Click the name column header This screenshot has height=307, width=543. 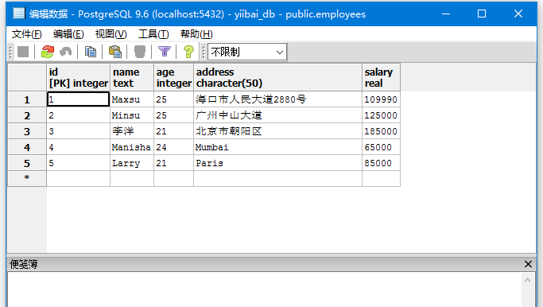(132, 77)
